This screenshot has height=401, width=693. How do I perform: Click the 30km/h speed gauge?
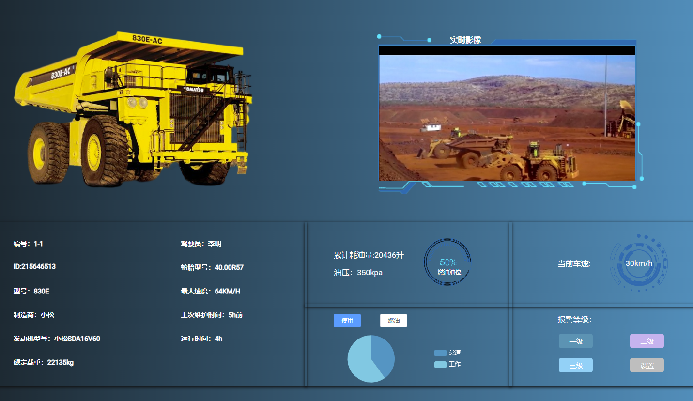[639, 263]
